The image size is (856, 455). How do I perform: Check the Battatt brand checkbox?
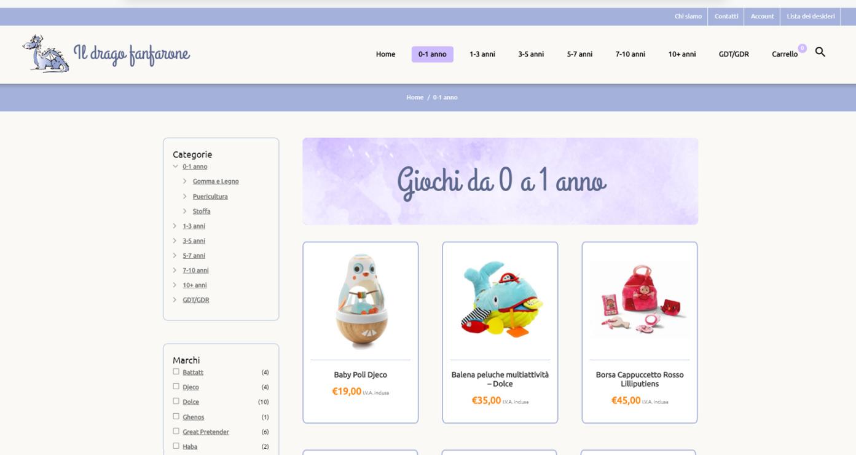pos(176,371)
